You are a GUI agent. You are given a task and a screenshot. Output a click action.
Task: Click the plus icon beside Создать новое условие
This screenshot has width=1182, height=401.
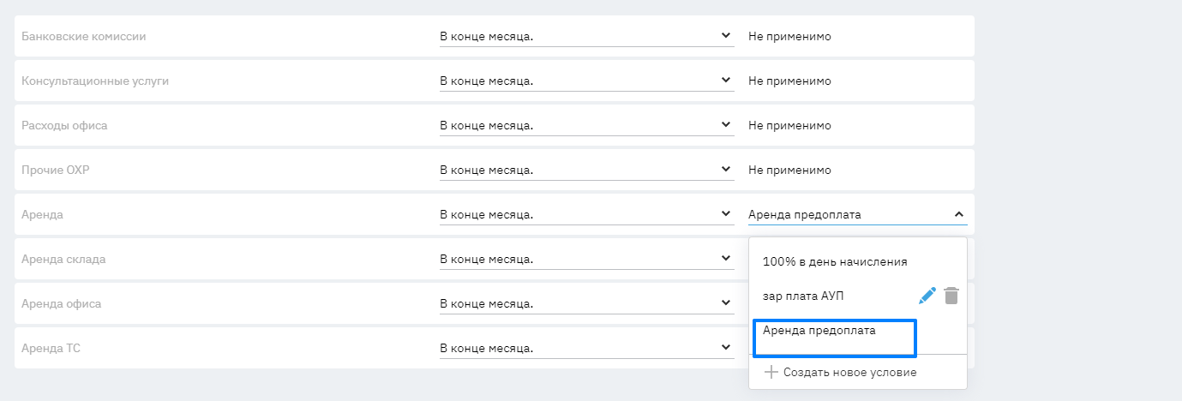771,372
